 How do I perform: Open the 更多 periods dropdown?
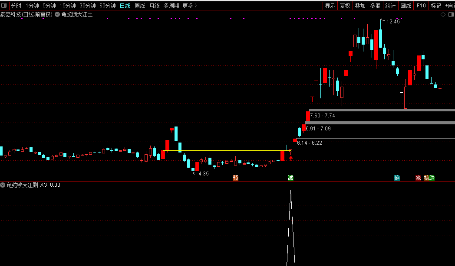coord(190,6)
